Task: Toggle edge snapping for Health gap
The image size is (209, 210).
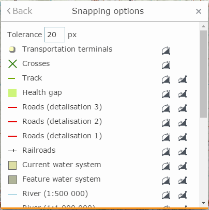Action: tap(183, 94)
